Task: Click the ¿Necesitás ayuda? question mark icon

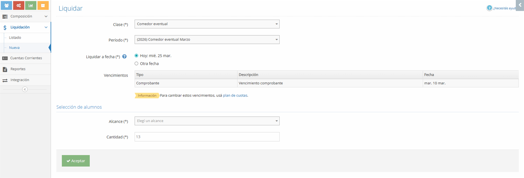Action: pos(489,8)
